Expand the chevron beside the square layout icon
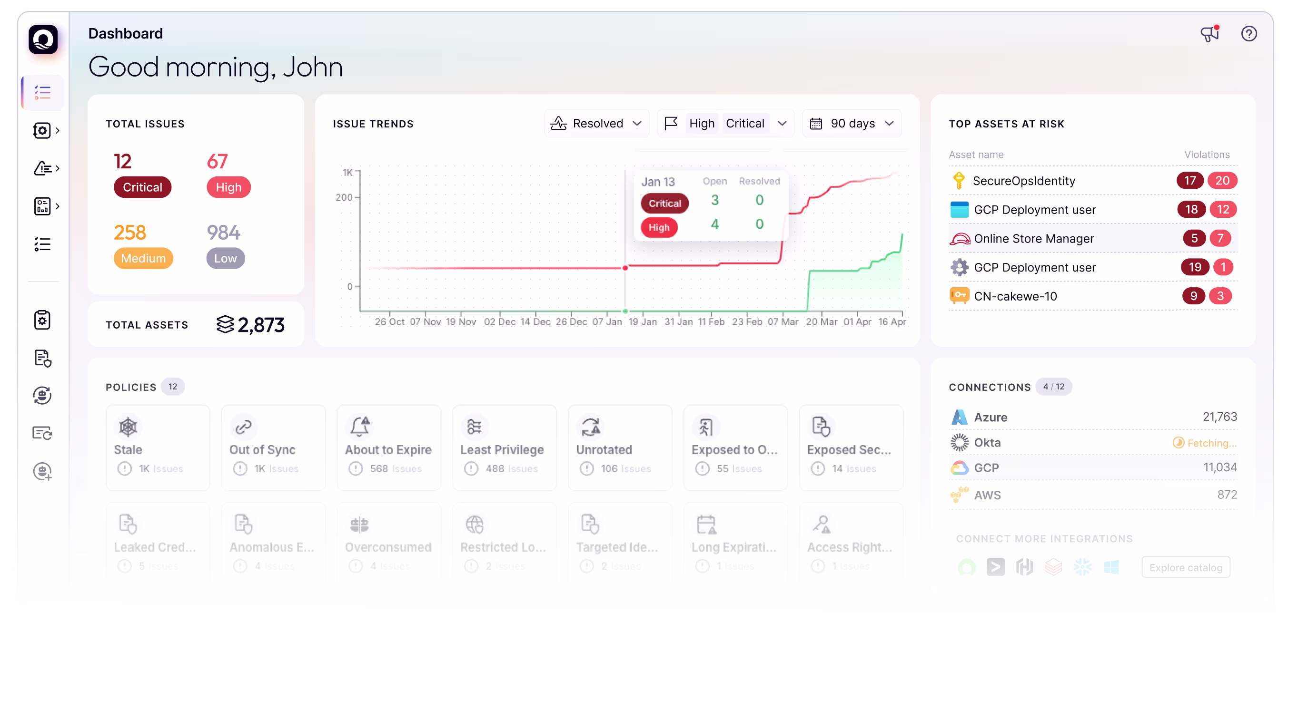This screenshot has height=709, width=1298. [x=58, y=206]
